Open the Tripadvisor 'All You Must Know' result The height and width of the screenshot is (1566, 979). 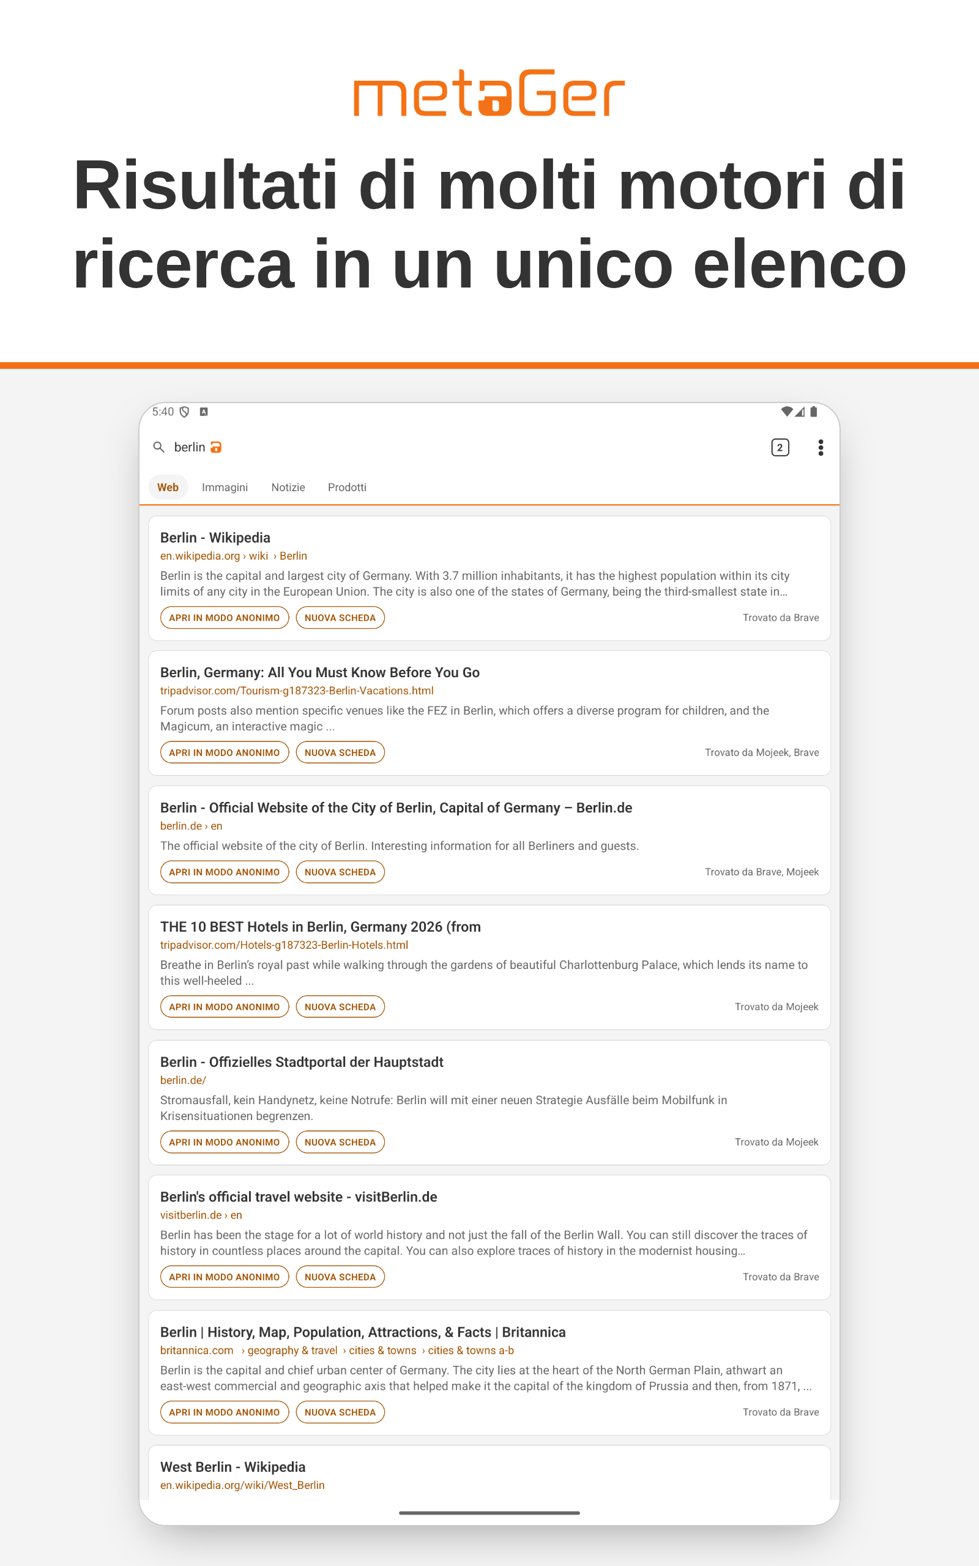(x=320, y=672)
